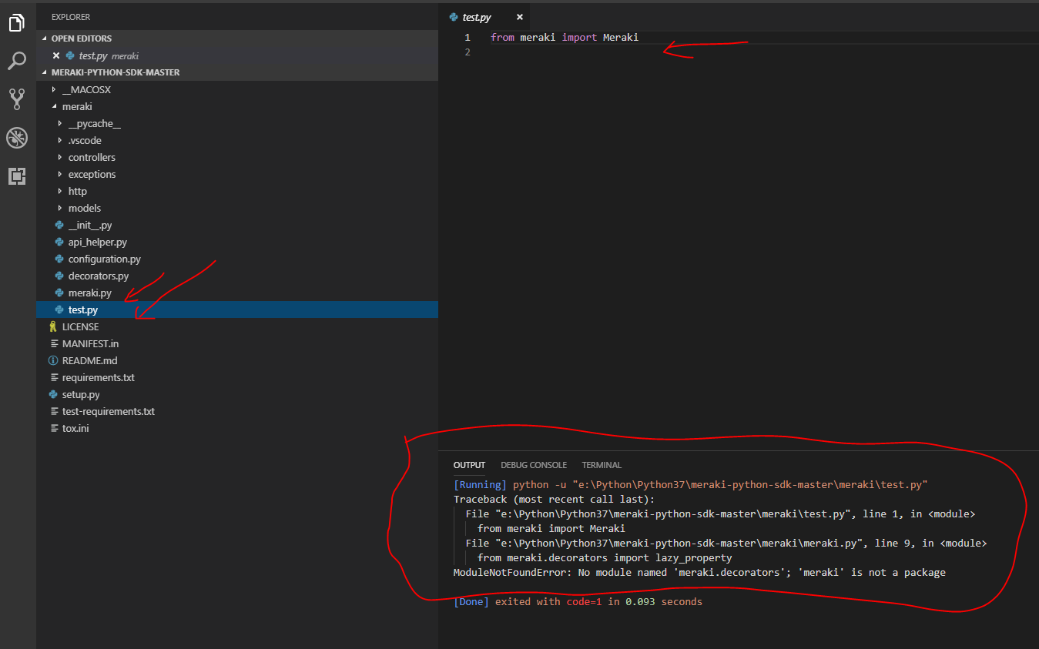The image size is (1039, 649).
Task: Open meraki.py from the file tree
Action: pos(89,293)
